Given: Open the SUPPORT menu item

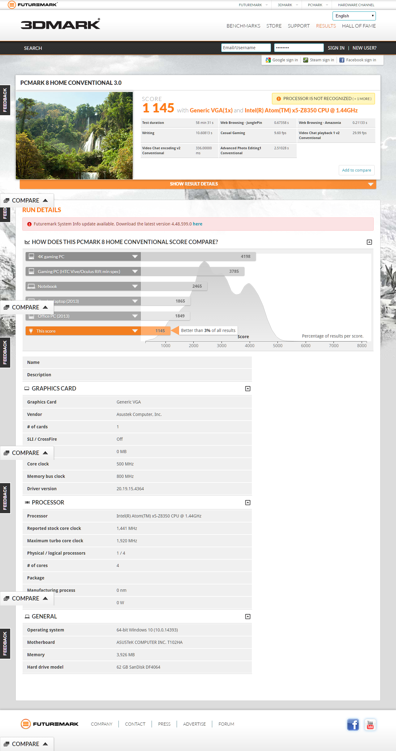Looking at the screenshot, I should coord(299,26).
